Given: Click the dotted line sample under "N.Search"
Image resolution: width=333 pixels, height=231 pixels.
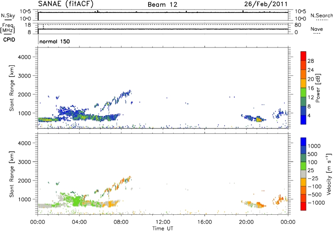Looking at the screenshot, I should coord(322,20).
